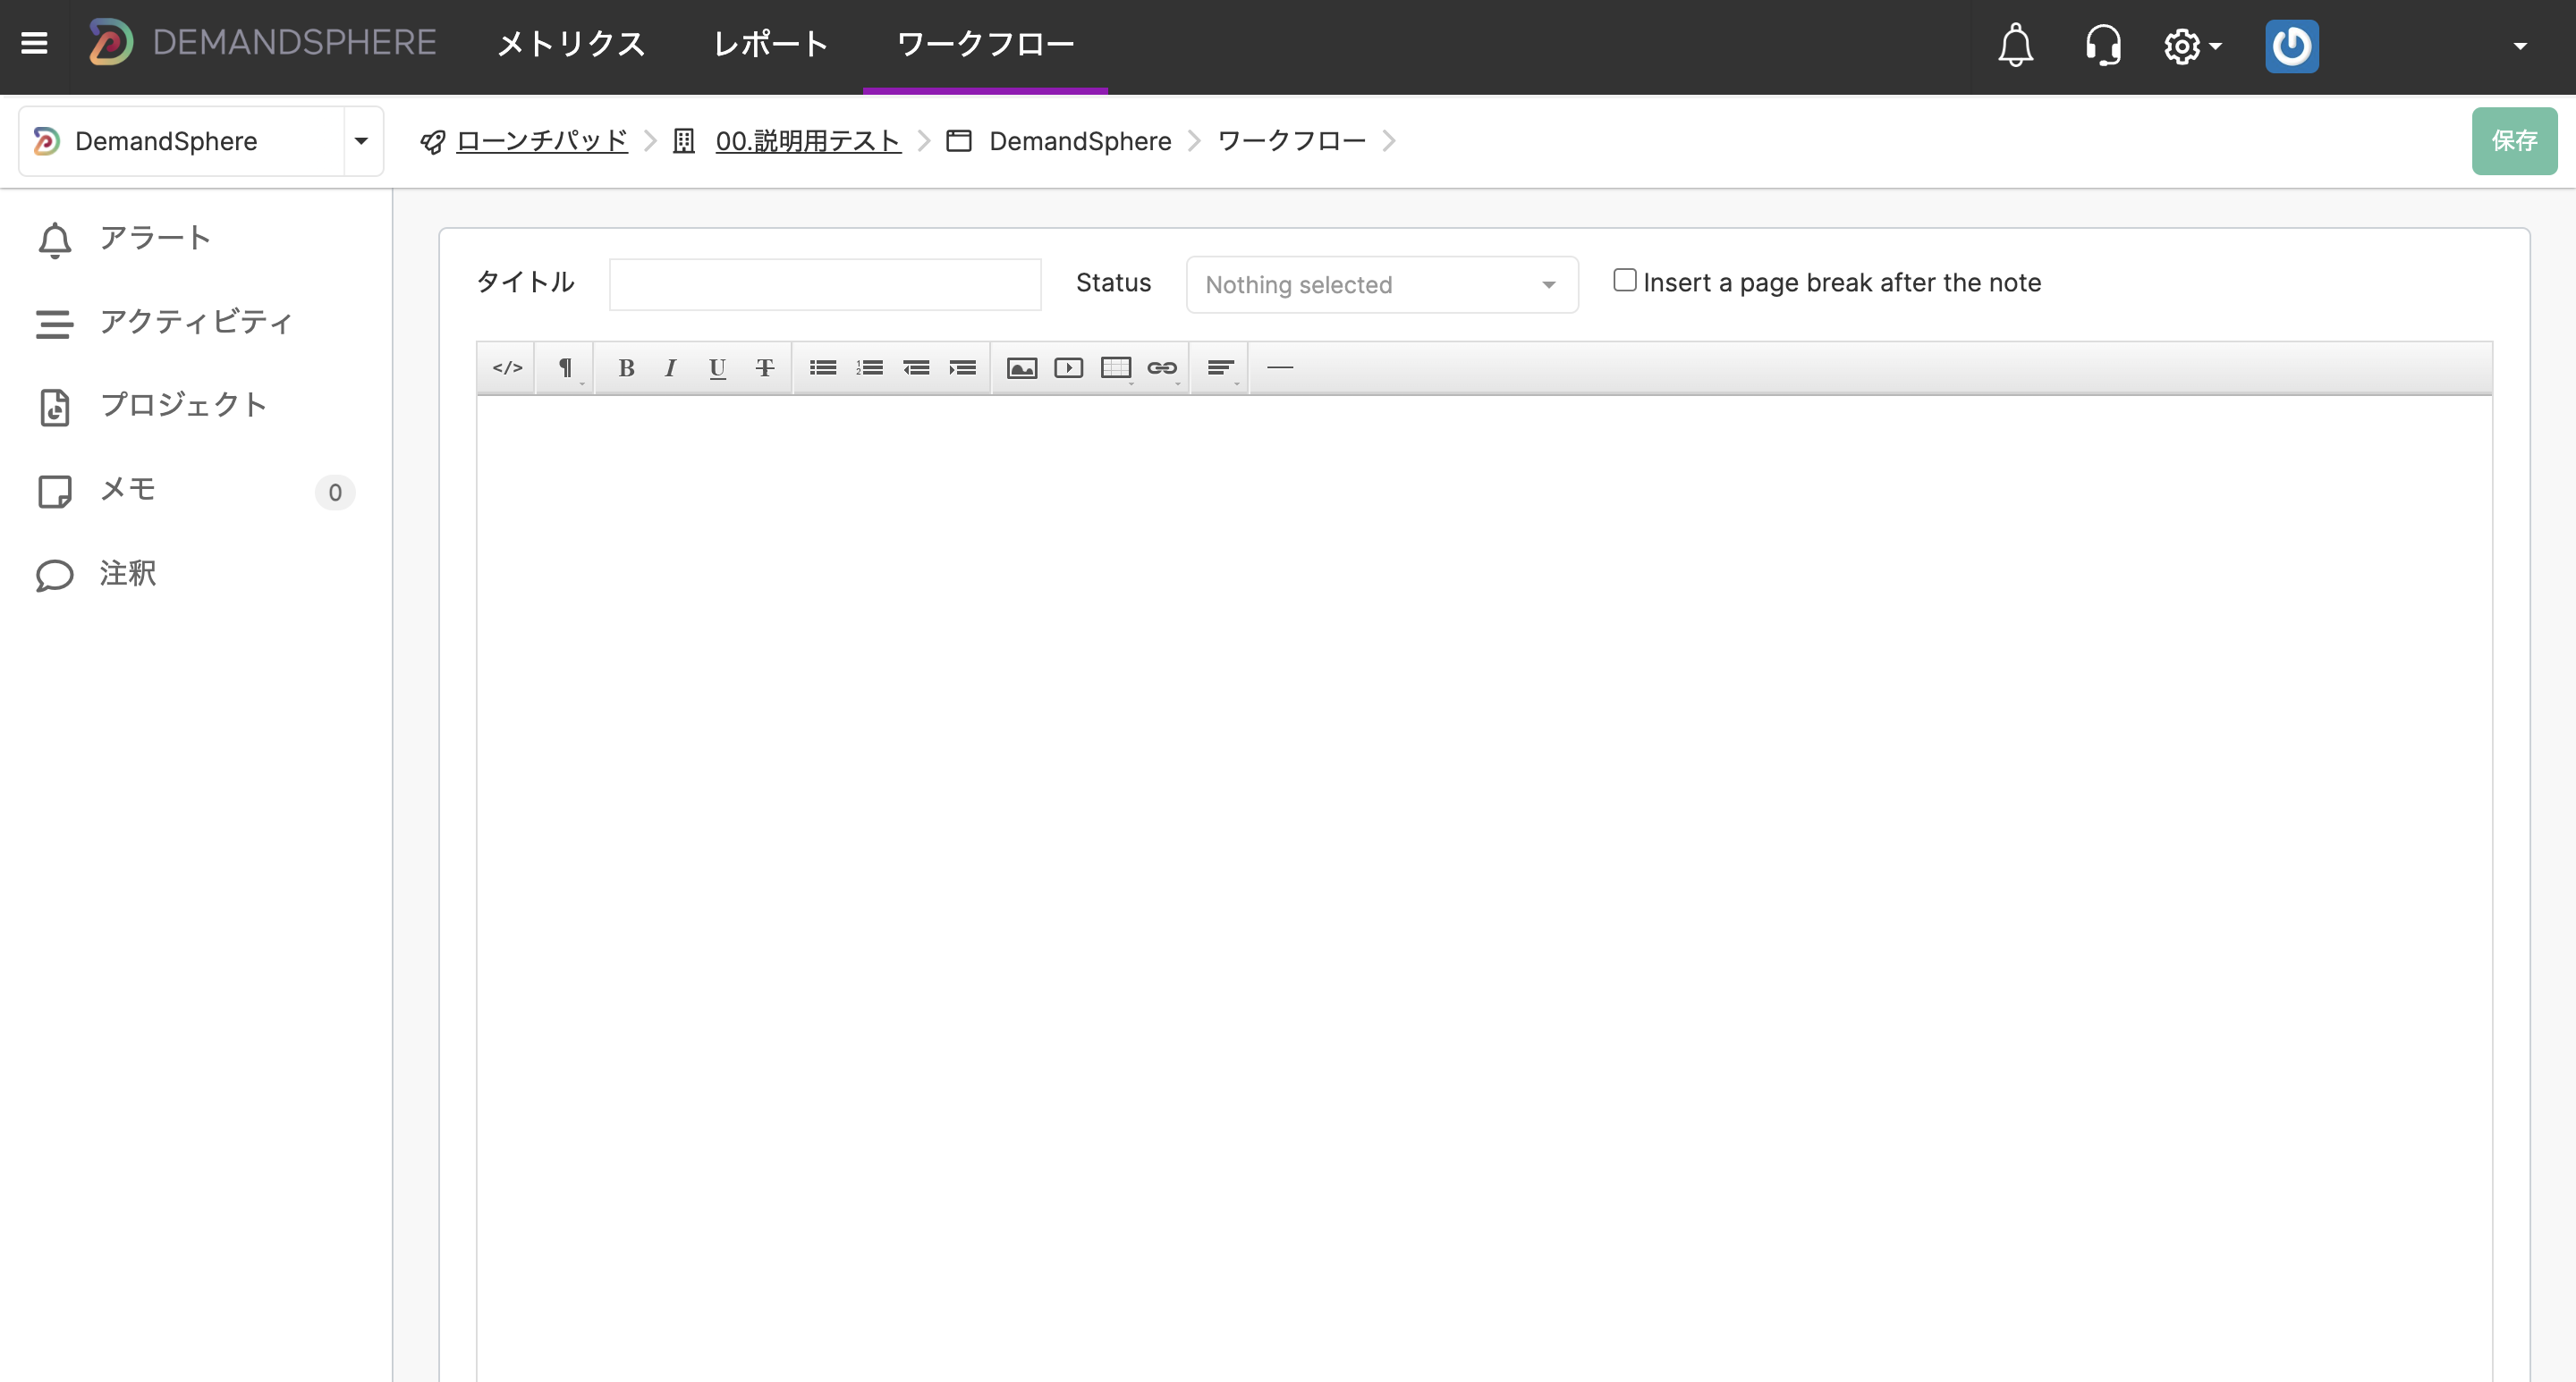The height and width of the screenshot is (1382, 2576).
Task: Apply strikethrough formatting
Action: [764, 367]
